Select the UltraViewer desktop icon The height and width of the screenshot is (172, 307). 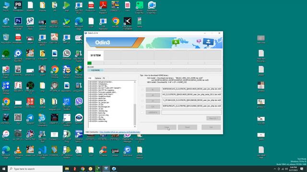127,151
